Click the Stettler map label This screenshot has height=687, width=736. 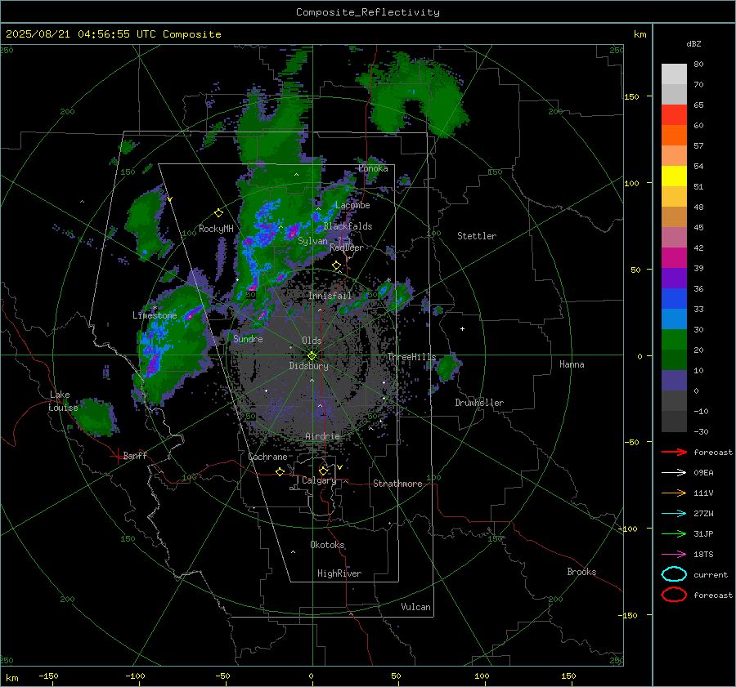coord(477,236)
